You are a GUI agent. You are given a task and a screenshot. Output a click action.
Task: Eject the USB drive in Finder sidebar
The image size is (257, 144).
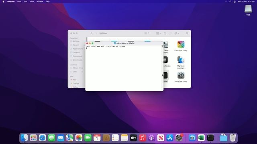click(x=82, y=72)
